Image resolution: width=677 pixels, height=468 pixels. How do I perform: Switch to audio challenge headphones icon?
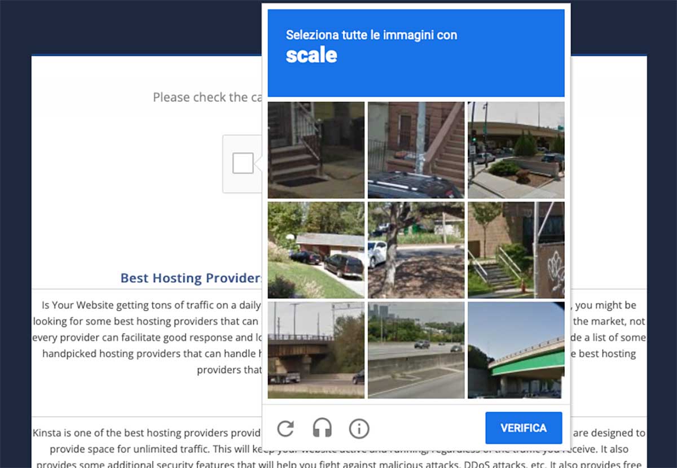pyautogui.click(x=322, y=428)
